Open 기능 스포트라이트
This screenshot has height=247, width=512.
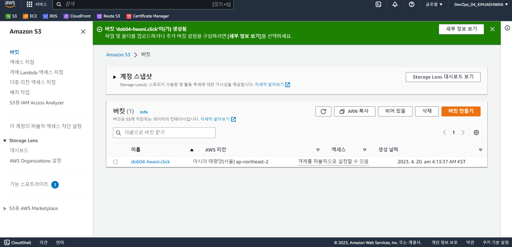(29, 184)
